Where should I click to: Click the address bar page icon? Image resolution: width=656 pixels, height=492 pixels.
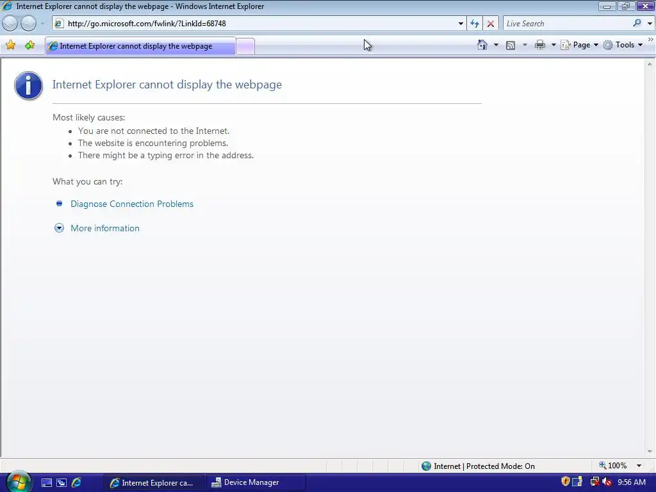60,24
